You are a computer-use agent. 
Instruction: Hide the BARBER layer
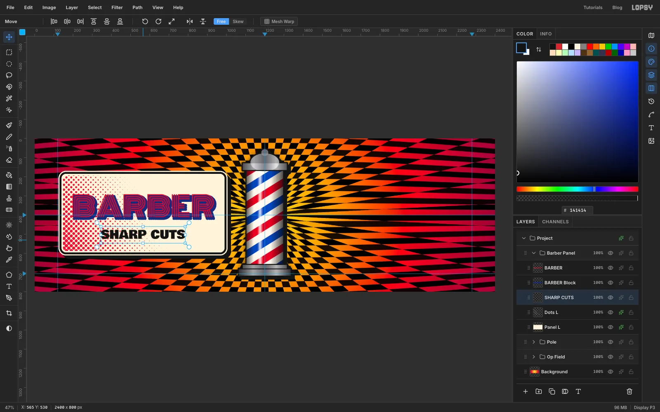click(x=610, y=268)
